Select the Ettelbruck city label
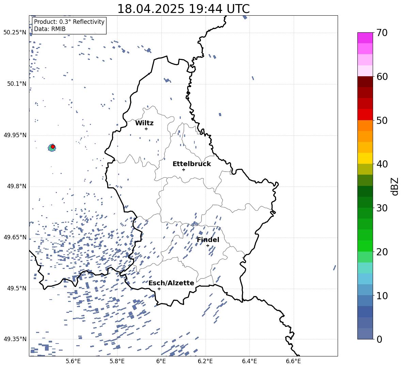This screenshot has width=403, height=368. coord(192,164)
